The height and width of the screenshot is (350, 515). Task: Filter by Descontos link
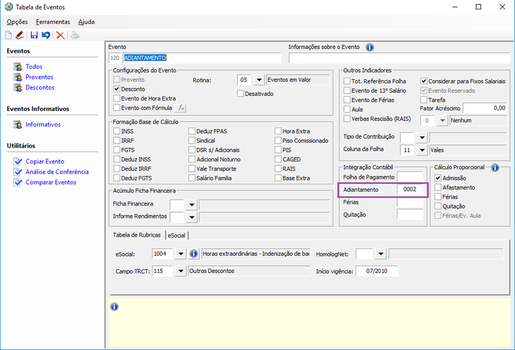(x=40, y=88)
